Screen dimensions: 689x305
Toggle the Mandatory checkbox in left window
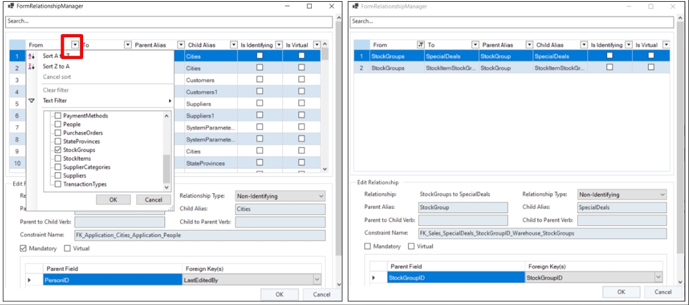coord(23,249)
